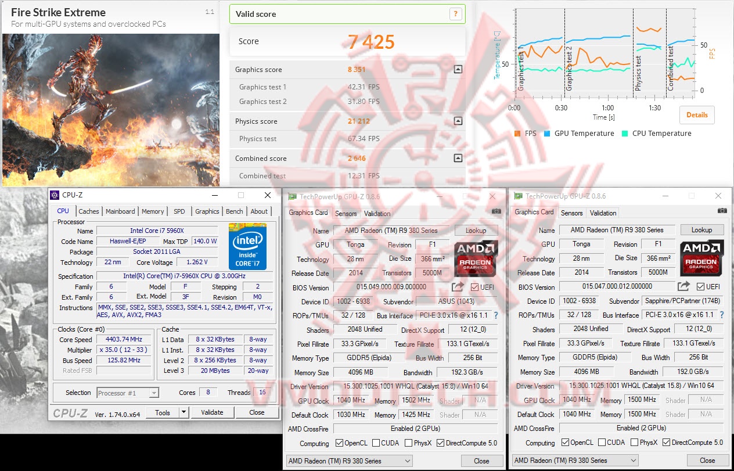Click the bus interface question mark in left GPU-Z
Viewport: 734px width, 471px height.
(x=496, y=315)
